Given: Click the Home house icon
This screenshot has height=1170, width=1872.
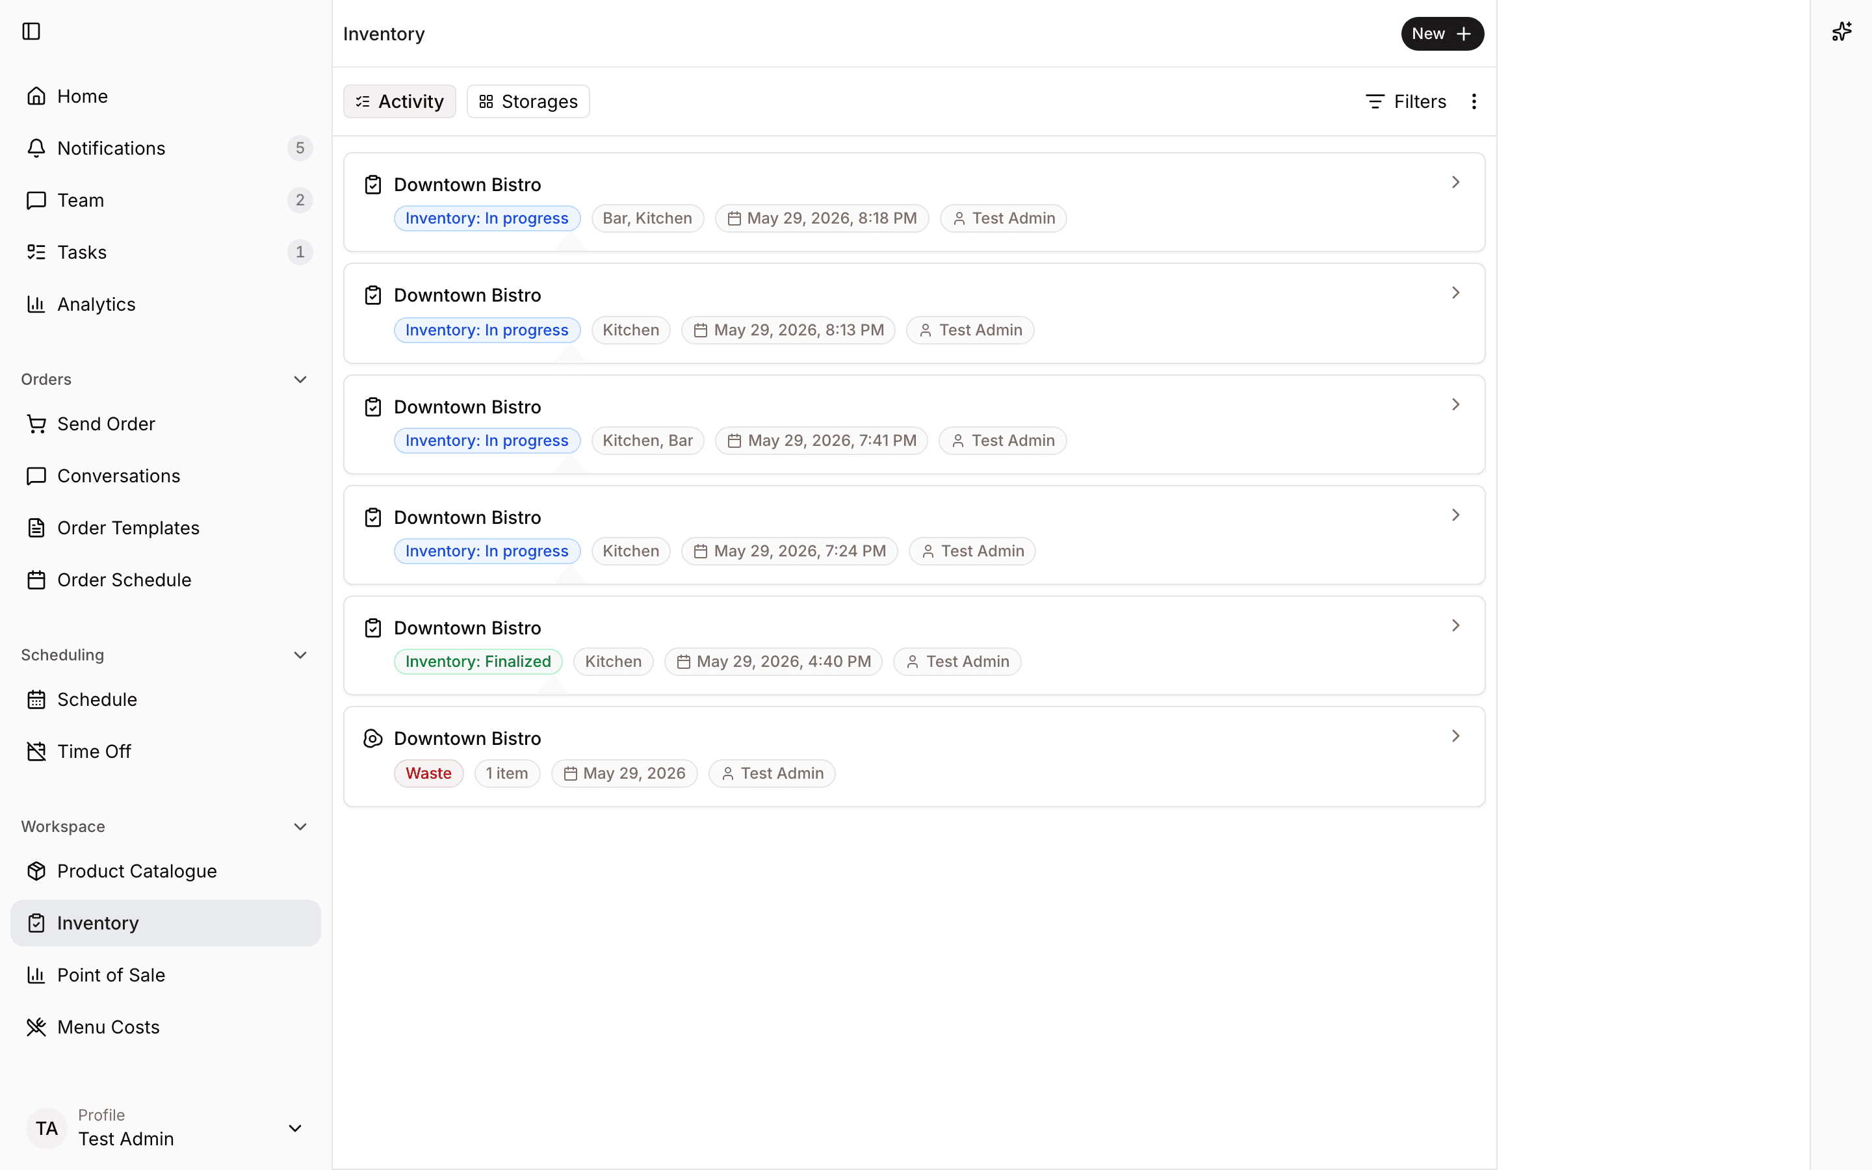Looking at the screenshot, I should point(36,96).
